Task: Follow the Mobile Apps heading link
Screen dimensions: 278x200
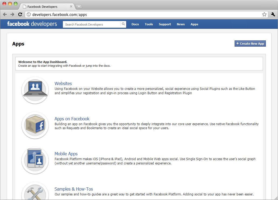Action: pos(66,154)
